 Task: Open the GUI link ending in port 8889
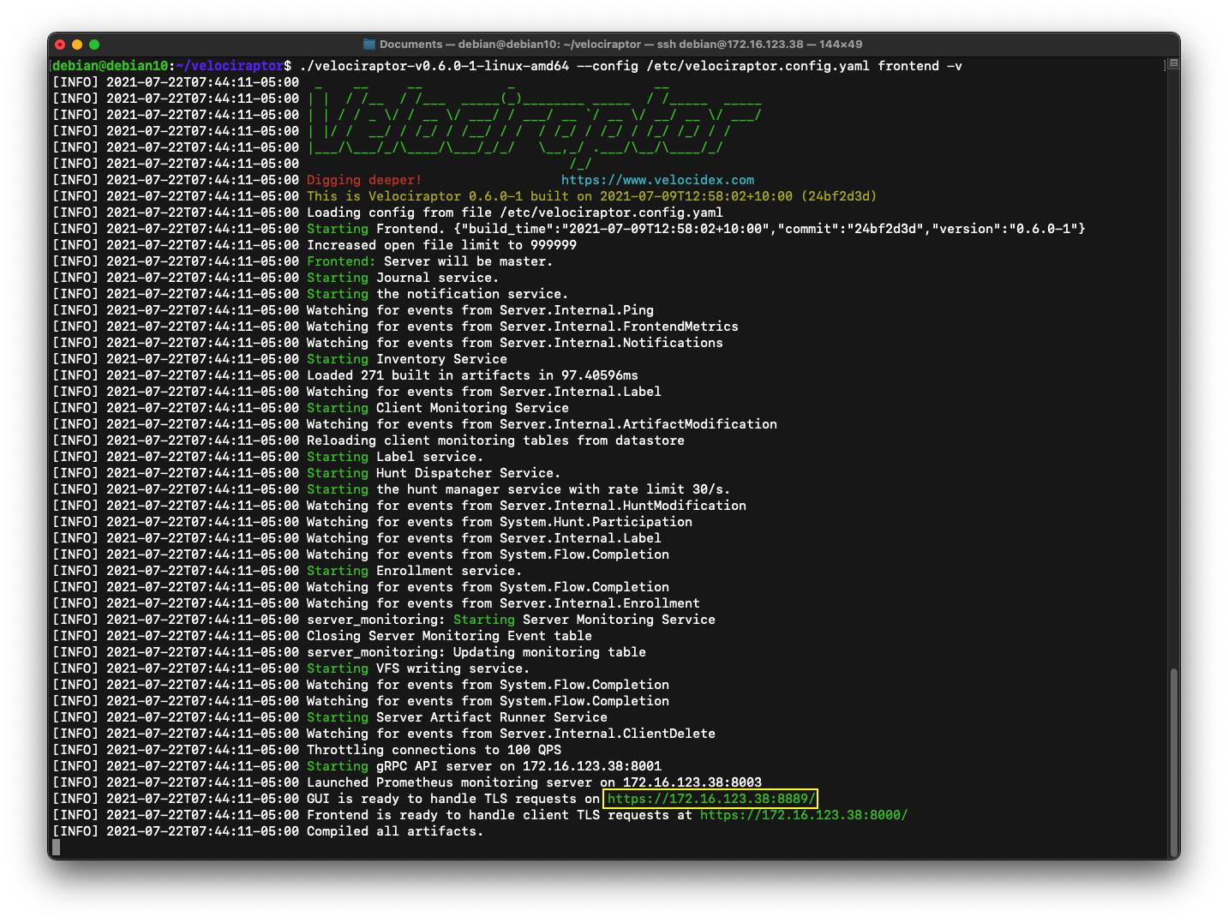tap(710, 799)
